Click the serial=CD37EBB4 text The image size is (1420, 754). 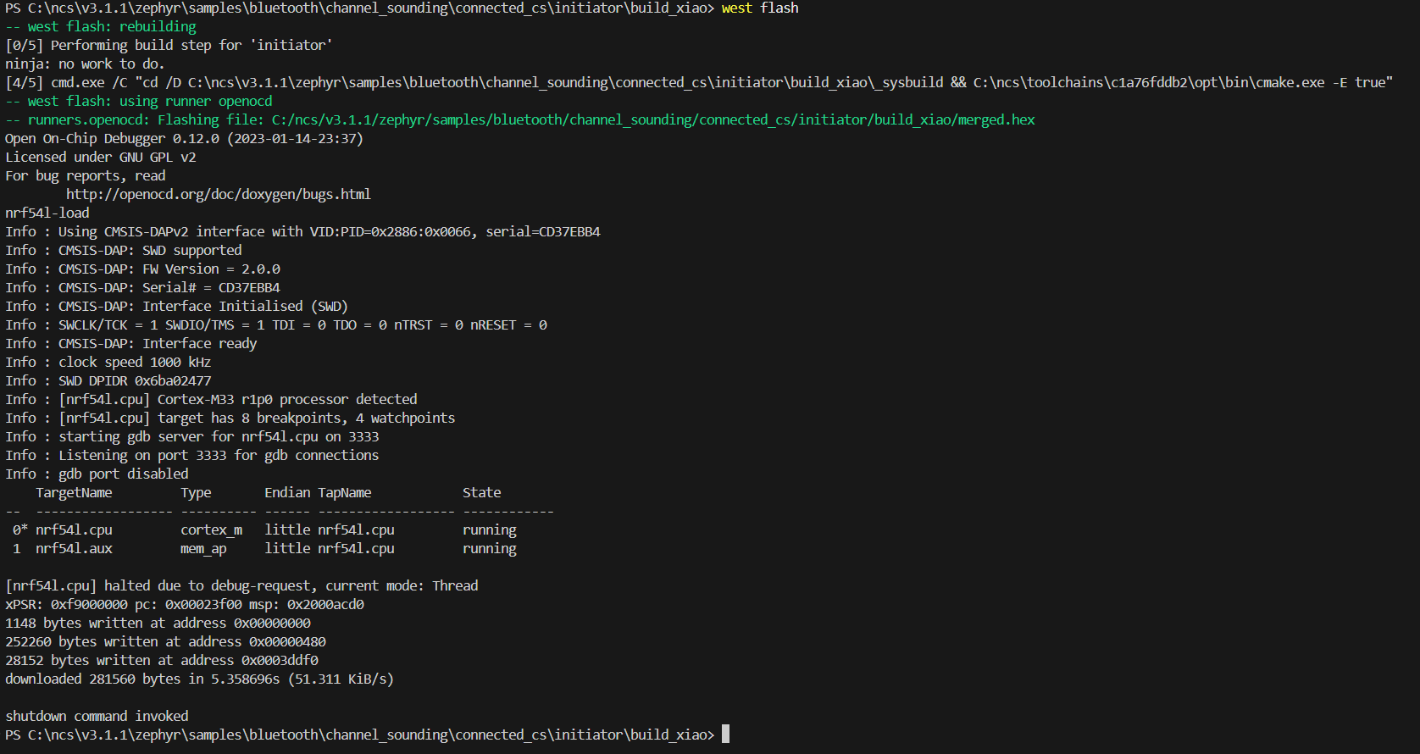click(542, 231)
